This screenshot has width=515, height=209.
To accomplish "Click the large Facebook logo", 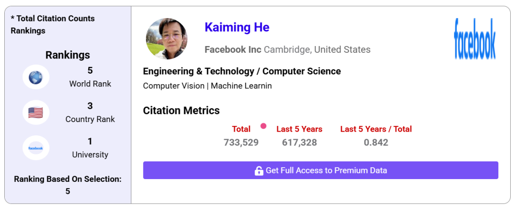I will click(x=474, y=38).
